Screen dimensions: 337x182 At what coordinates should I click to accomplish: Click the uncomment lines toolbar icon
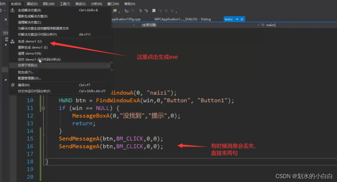coord(146,11)
